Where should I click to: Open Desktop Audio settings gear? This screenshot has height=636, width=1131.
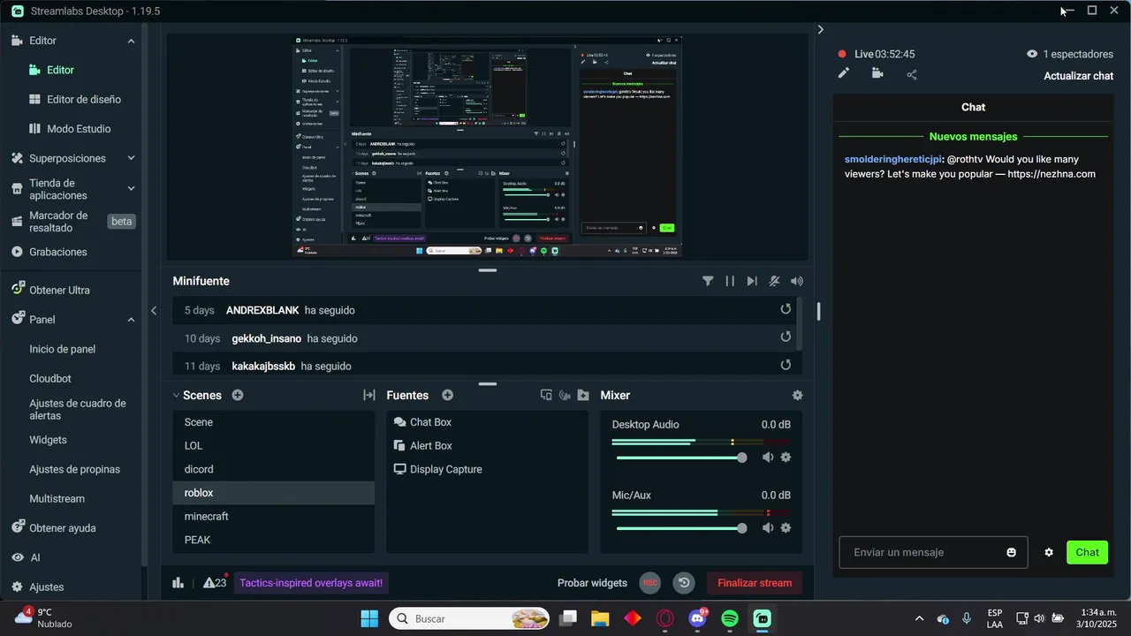(x=786, y=457)
